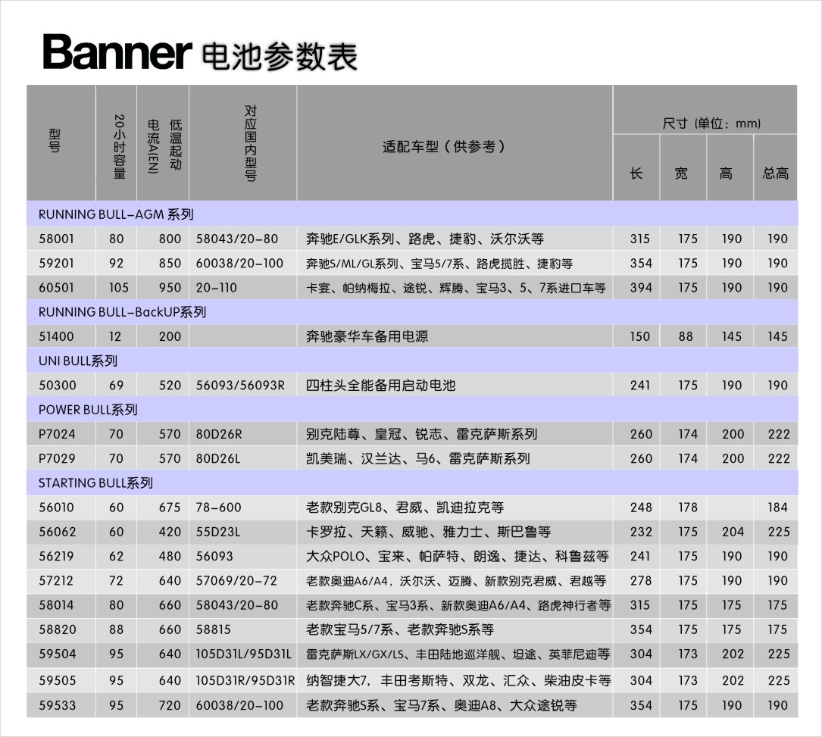
Task: Select model number 58001 cell
Action: [58, 239]
